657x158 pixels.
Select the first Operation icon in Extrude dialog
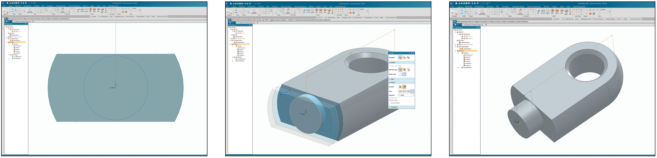click(400, 57)
